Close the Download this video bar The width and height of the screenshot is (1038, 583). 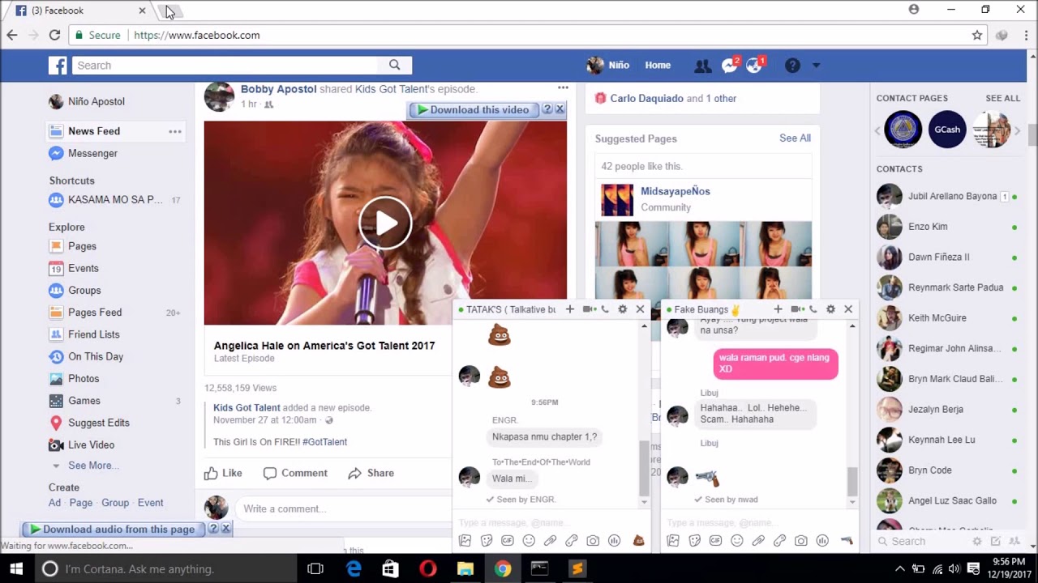[560, 109]
